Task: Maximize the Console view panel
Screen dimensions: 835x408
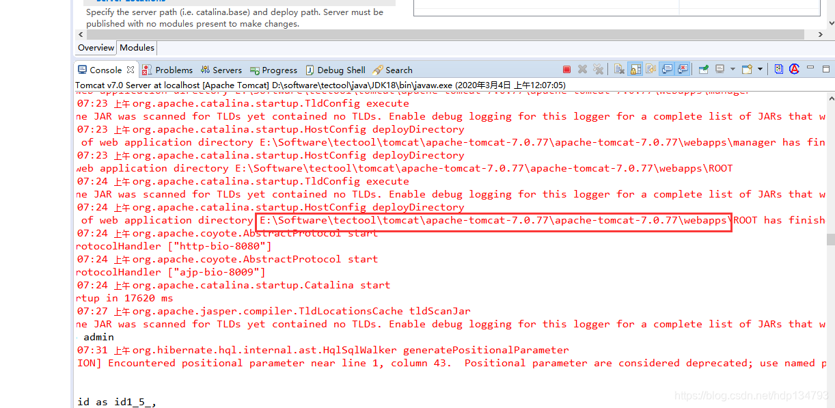Action: pyautogui.click(x=826, y=69)
